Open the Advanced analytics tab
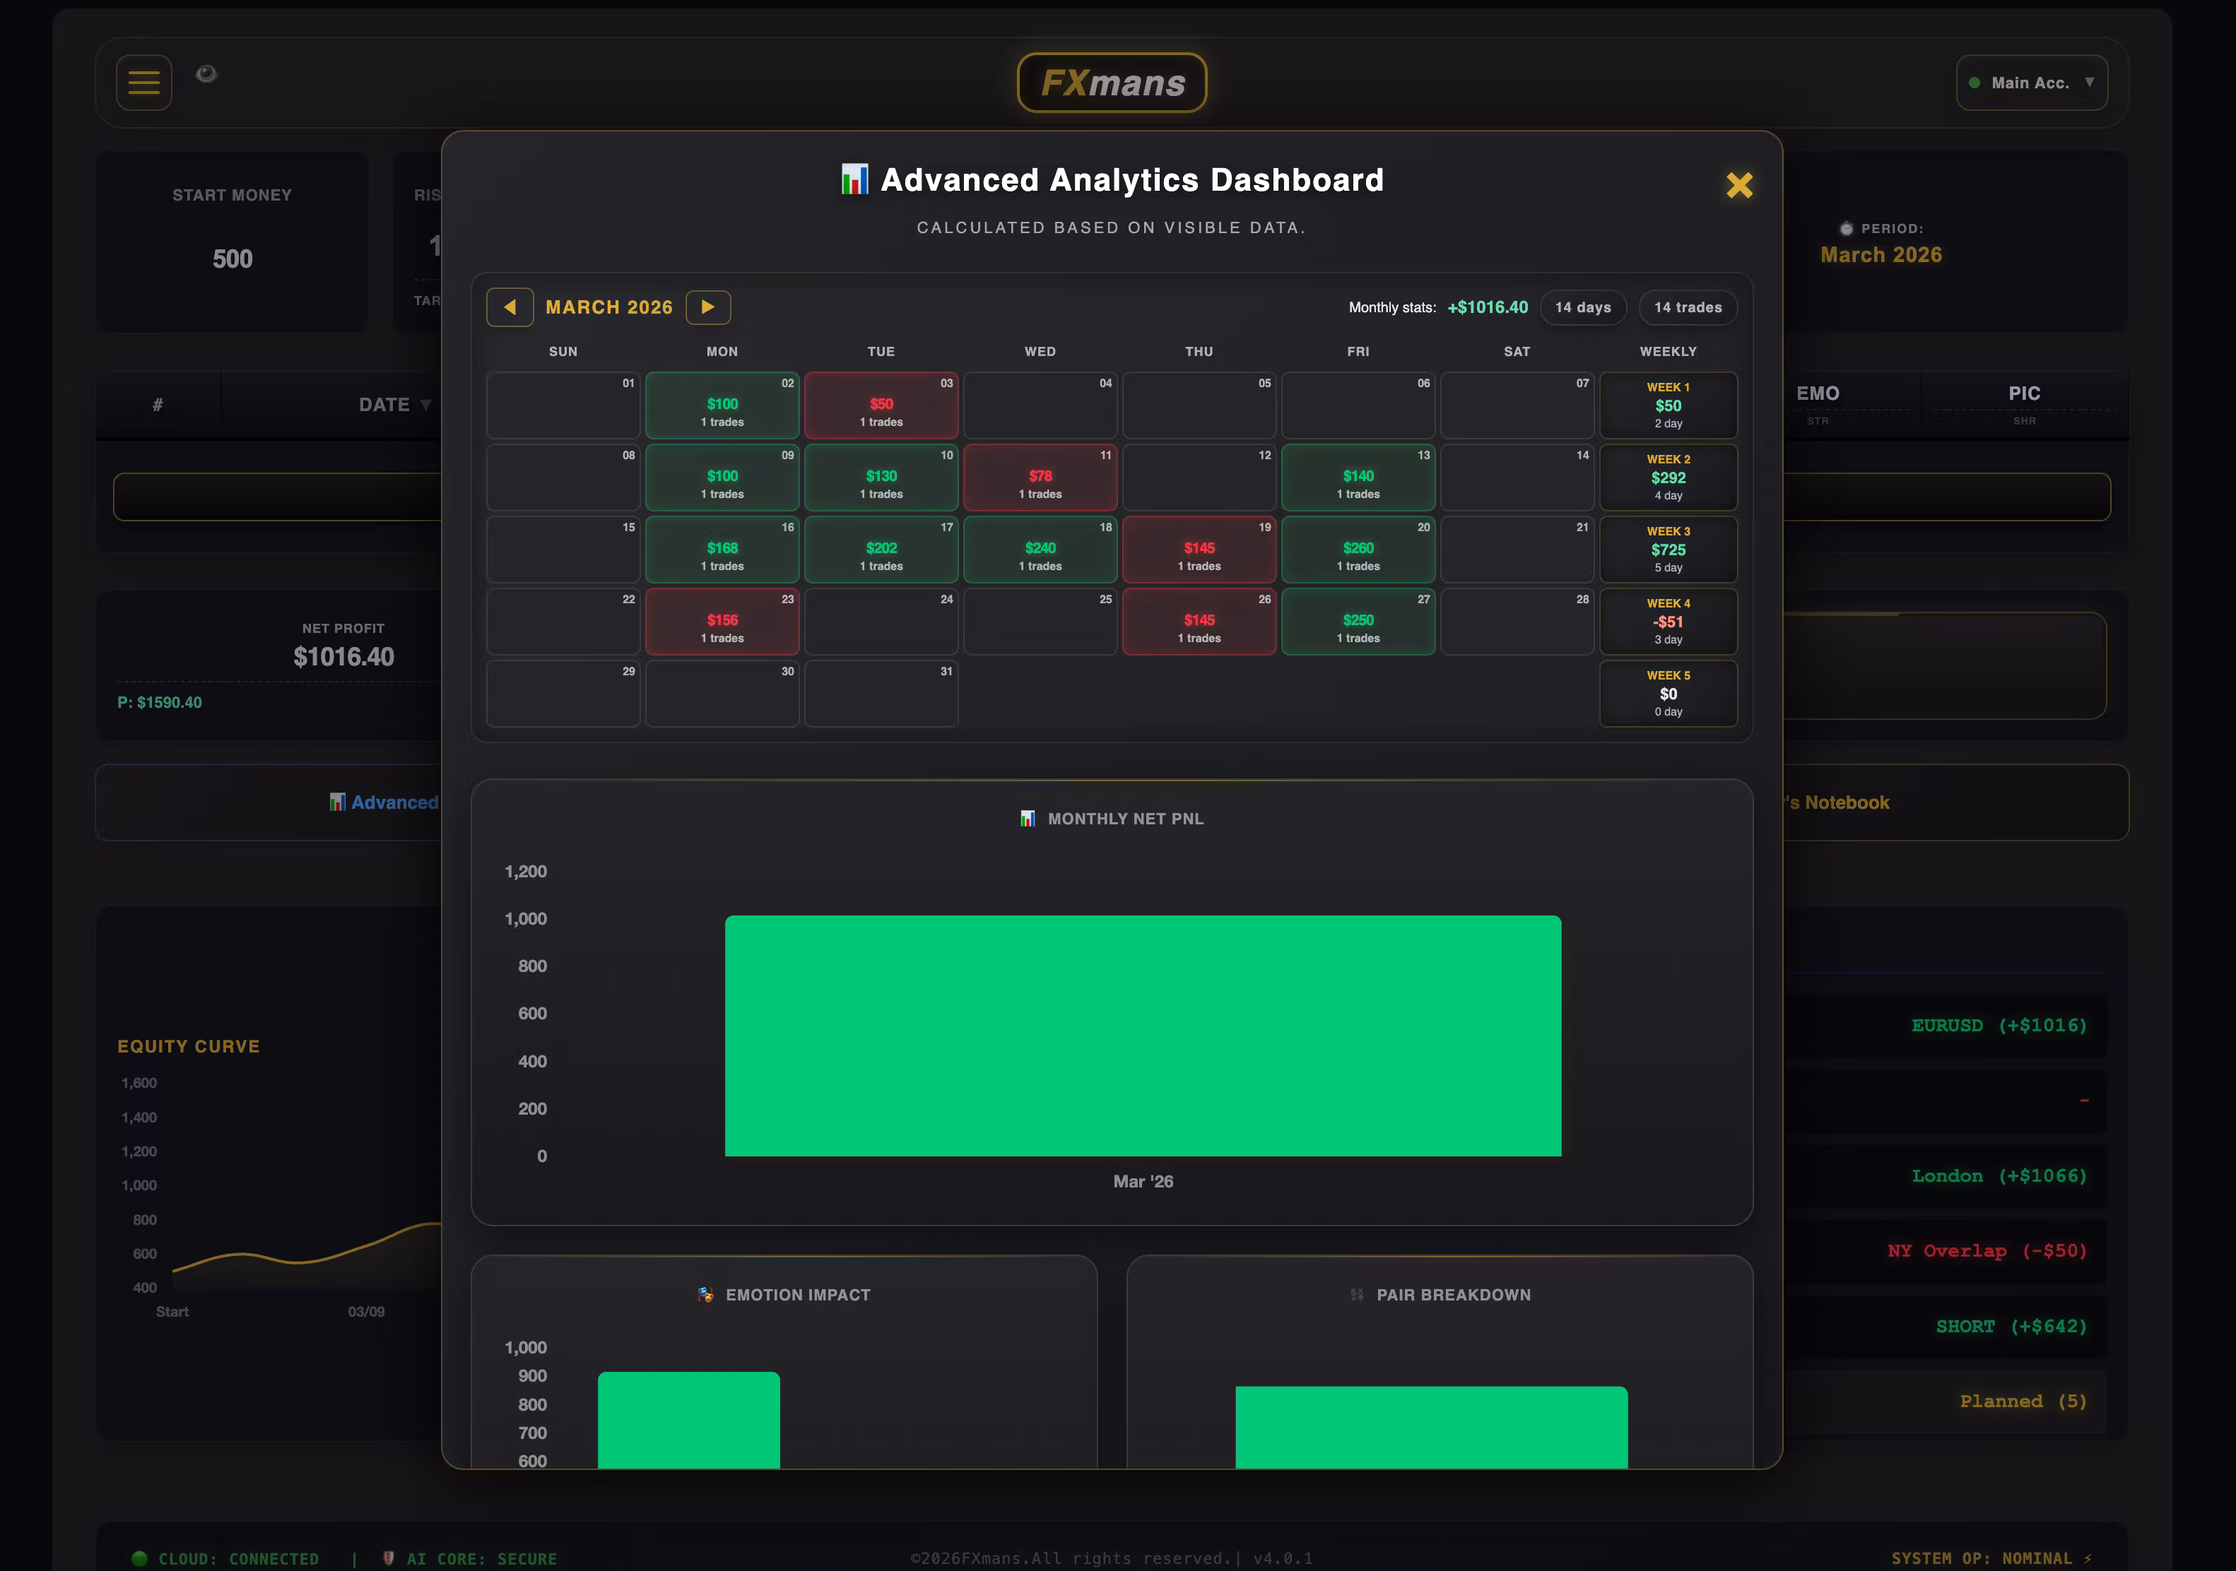This screenshot has width=2236, height=1571. pos(384,803)
